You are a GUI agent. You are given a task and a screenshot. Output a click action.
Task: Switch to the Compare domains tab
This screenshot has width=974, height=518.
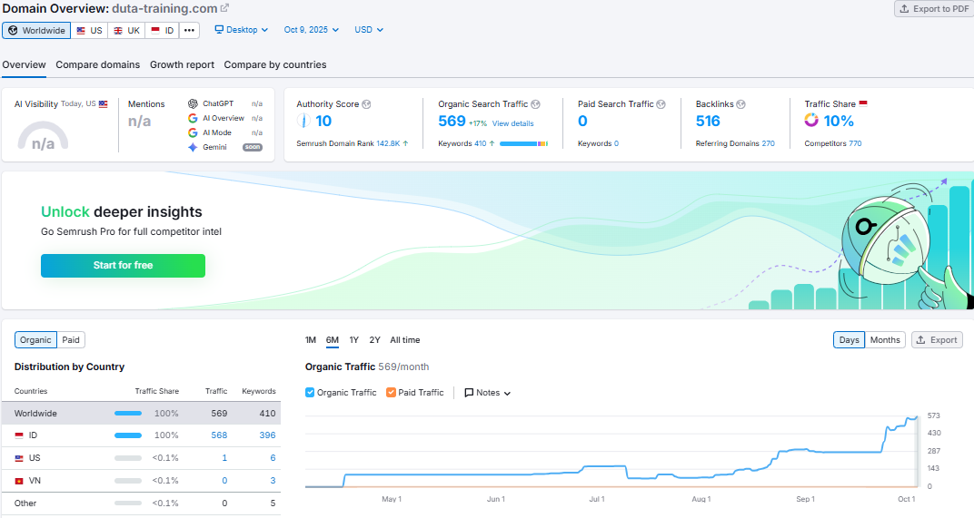98,64
